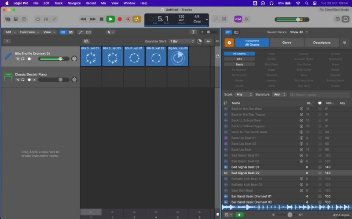Open the View dropdown in Tracks area
This screenshot has height=219, width=352.
click(x=49, y=32)
